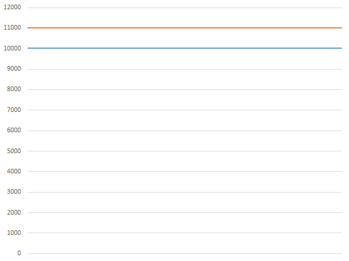Select the blue data series line
The height and width of the screenshot is (261, 349).
184,48
